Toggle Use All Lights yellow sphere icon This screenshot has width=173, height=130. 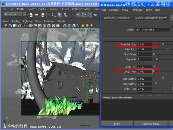tap(83, 26)
